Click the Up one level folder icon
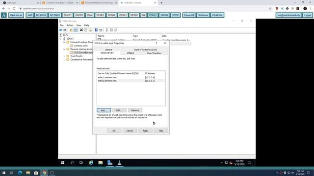Screen dimensions: 314x176 click(71, 30)
